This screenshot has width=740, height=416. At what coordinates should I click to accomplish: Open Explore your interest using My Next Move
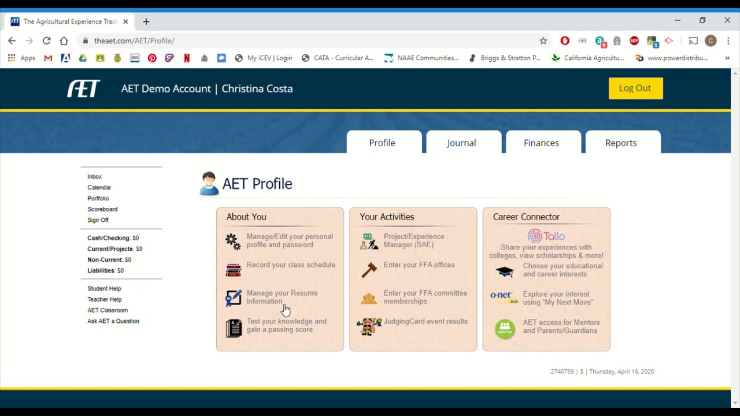[x=558, y=298]
